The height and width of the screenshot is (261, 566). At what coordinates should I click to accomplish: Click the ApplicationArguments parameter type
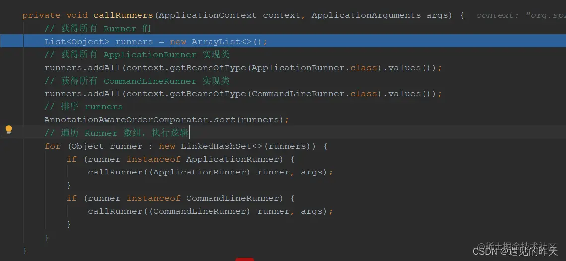click(366, 15)
